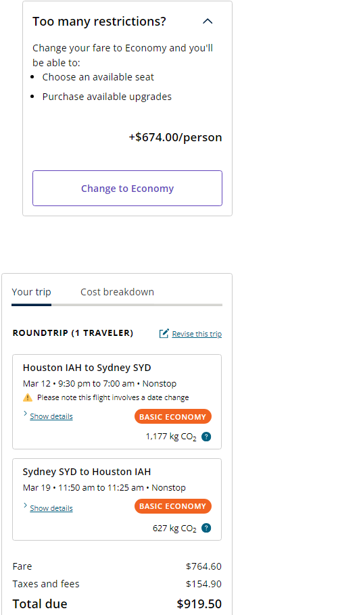Click the +$674.00/person price text
The width and height of the screenshot is (338, 615).
click(x=175, y=137)
